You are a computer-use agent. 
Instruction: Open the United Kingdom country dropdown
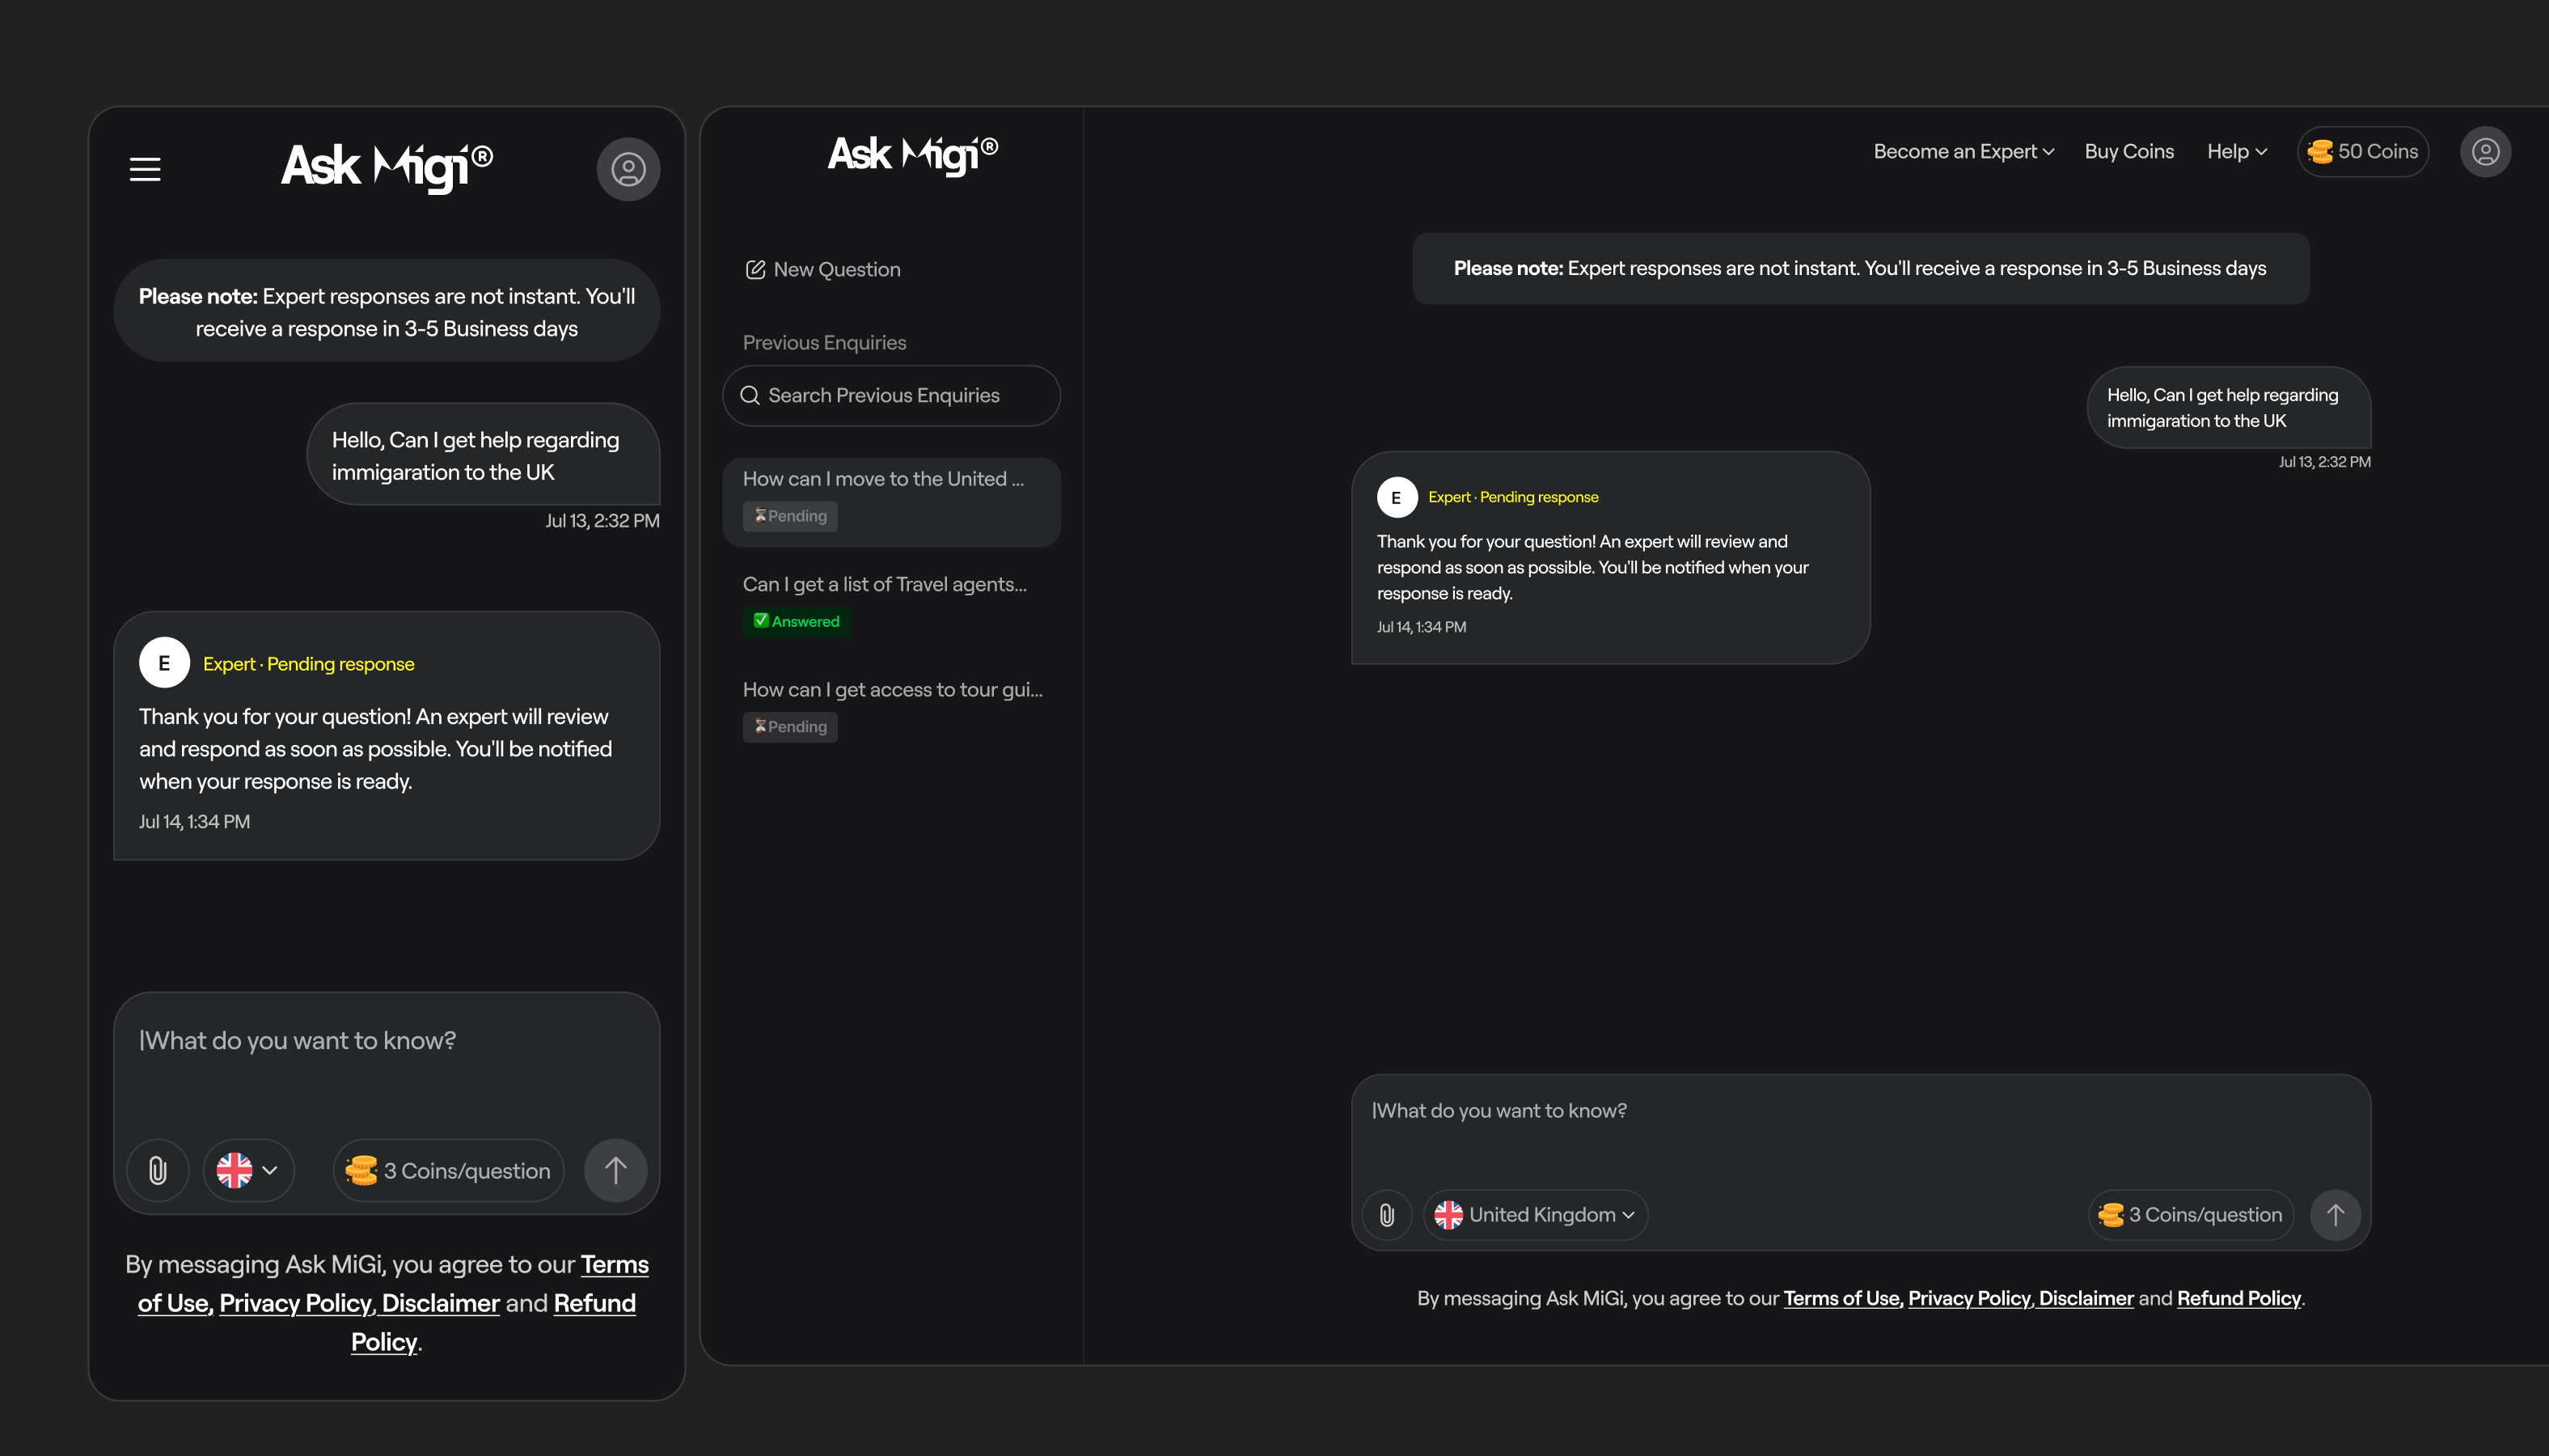click(1536, 1214)
